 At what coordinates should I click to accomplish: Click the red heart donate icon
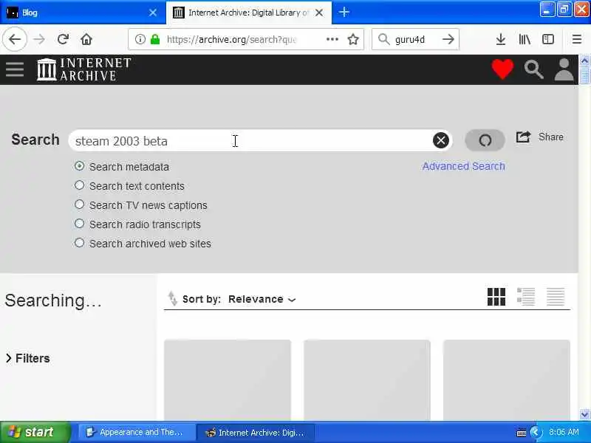pos(502,69)
